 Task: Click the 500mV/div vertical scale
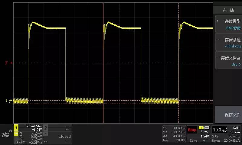point(34,126)
